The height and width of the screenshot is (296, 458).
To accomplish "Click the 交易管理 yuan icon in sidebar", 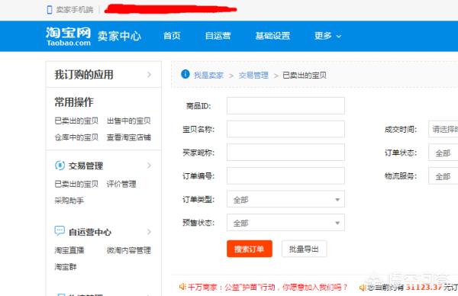I will tap(60, 166).
